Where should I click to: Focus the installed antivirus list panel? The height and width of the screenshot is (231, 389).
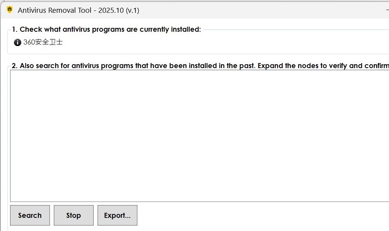(194, 43)
